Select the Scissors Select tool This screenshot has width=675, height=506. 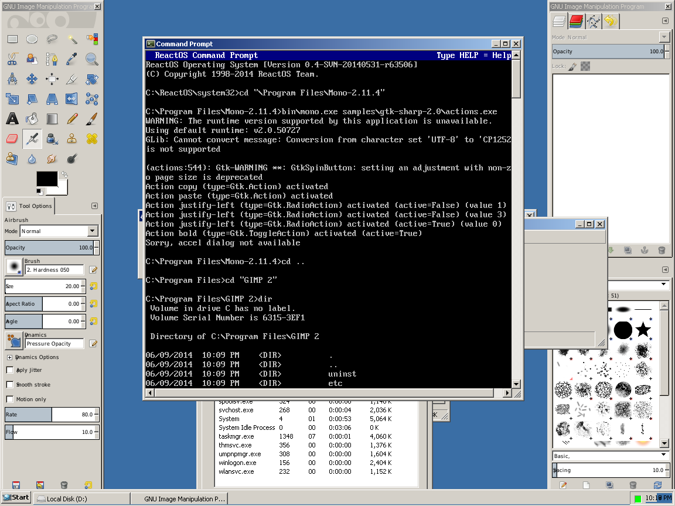click(x=12, y=59)
